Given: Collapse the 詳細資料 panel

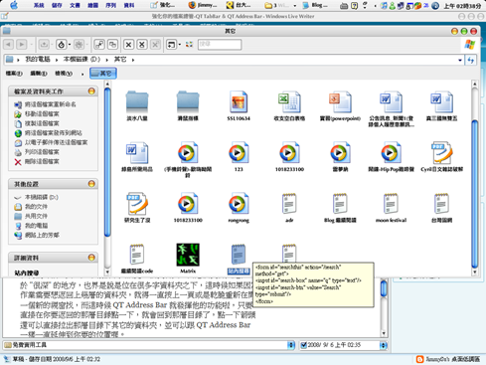Looking at the screenshot, I should coord(91,258).
